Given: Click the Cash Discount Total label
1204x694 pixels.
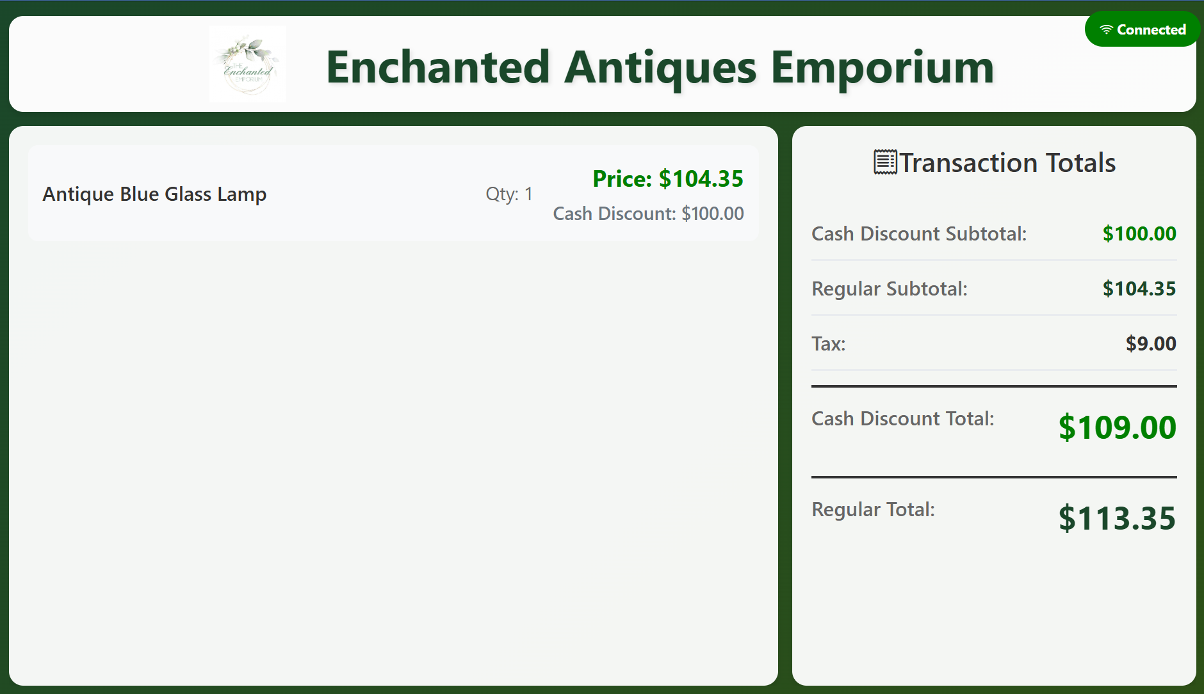Looking at the screenshot, I should pyautogui.click(x=902, y=419).
